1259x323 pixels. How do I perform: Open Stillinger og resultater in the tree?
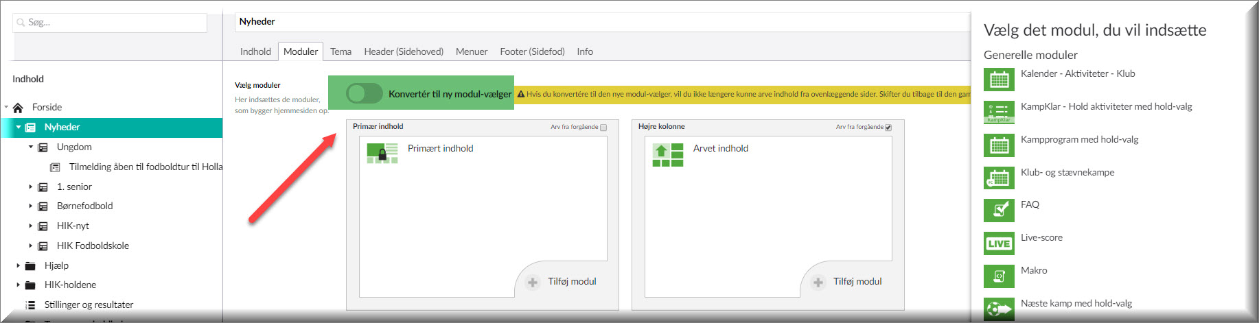(x=89, y=304)
